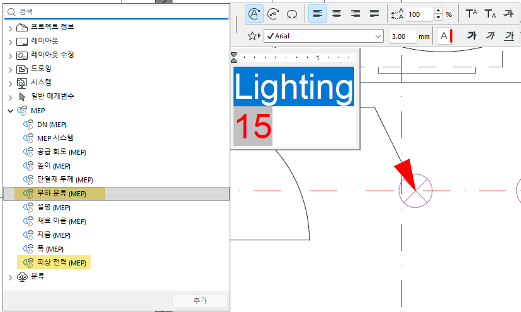Toggle subscript formatting
The image size is (521, 312).
point(490,14)
